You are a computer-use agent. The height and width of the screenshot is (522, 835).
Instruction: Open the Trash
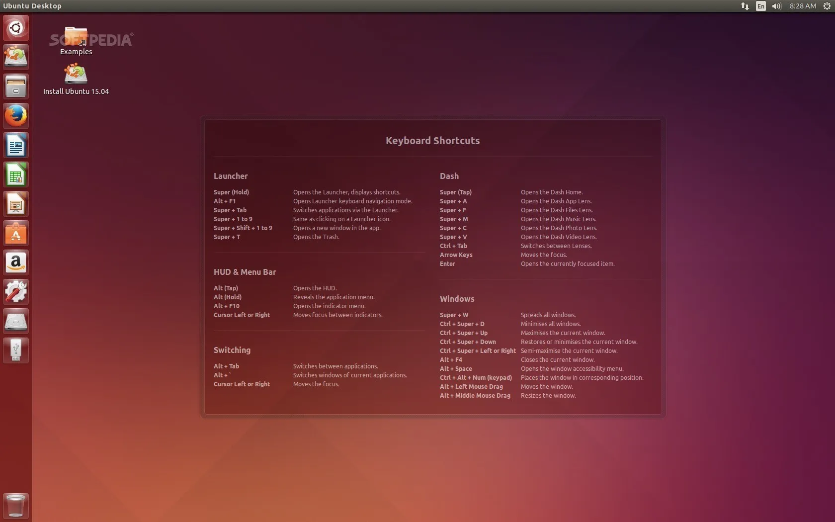(x=16, y=506)
